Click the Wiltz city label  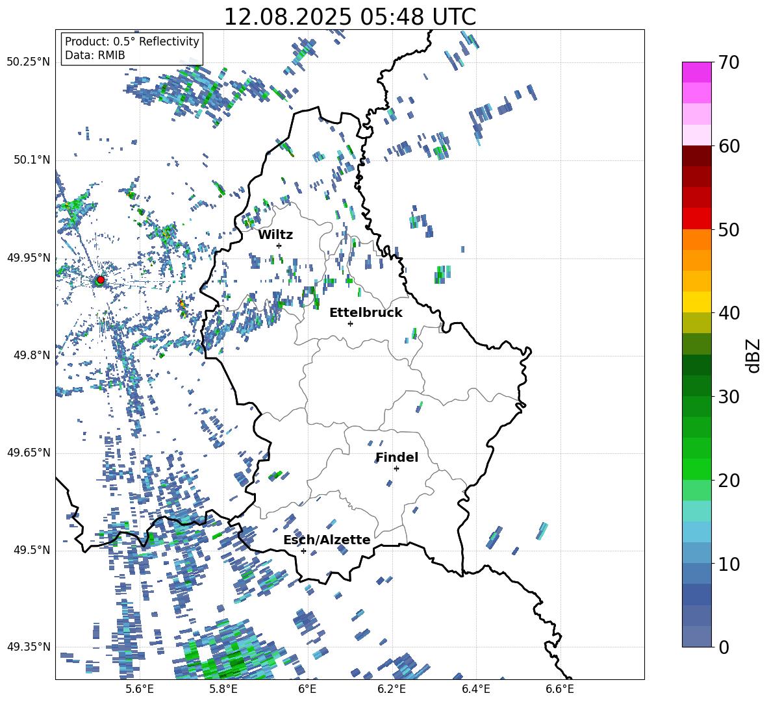pos(275,235)
